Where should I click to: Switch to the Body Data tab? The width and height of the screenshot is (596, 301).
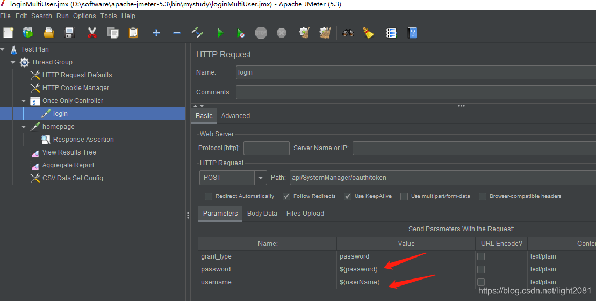pos(262,214)
